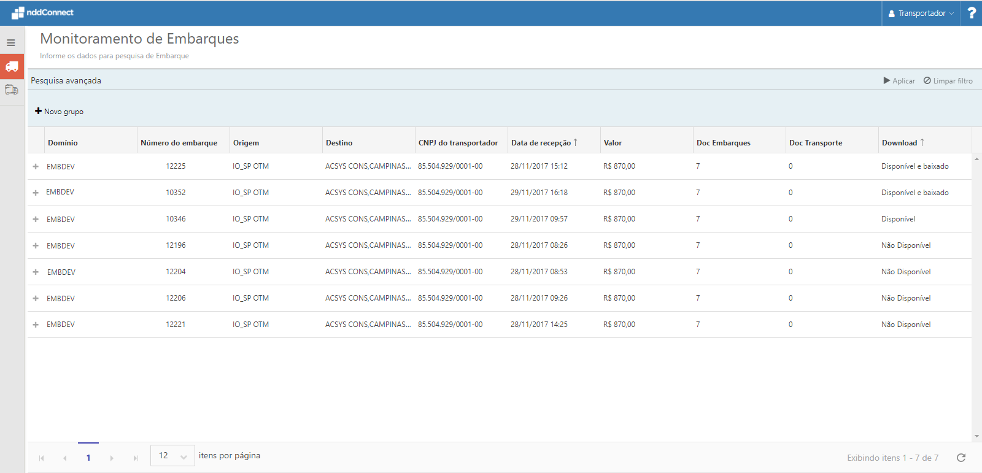Open the hamburger sidebar menu

point(11,43)
